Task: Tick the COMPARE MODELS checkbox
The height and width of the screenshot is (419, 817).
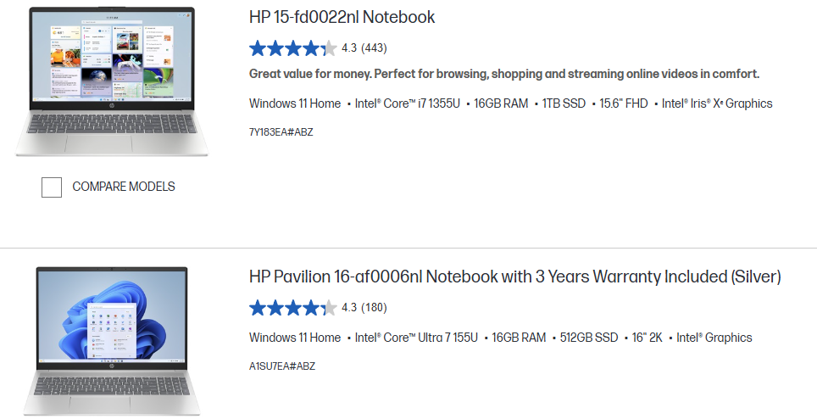Action: pos(52,187)
